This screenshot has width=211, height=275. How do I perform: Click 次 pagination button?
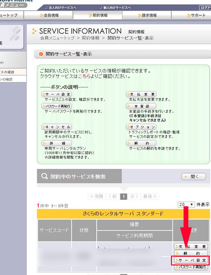coord(134,196)
